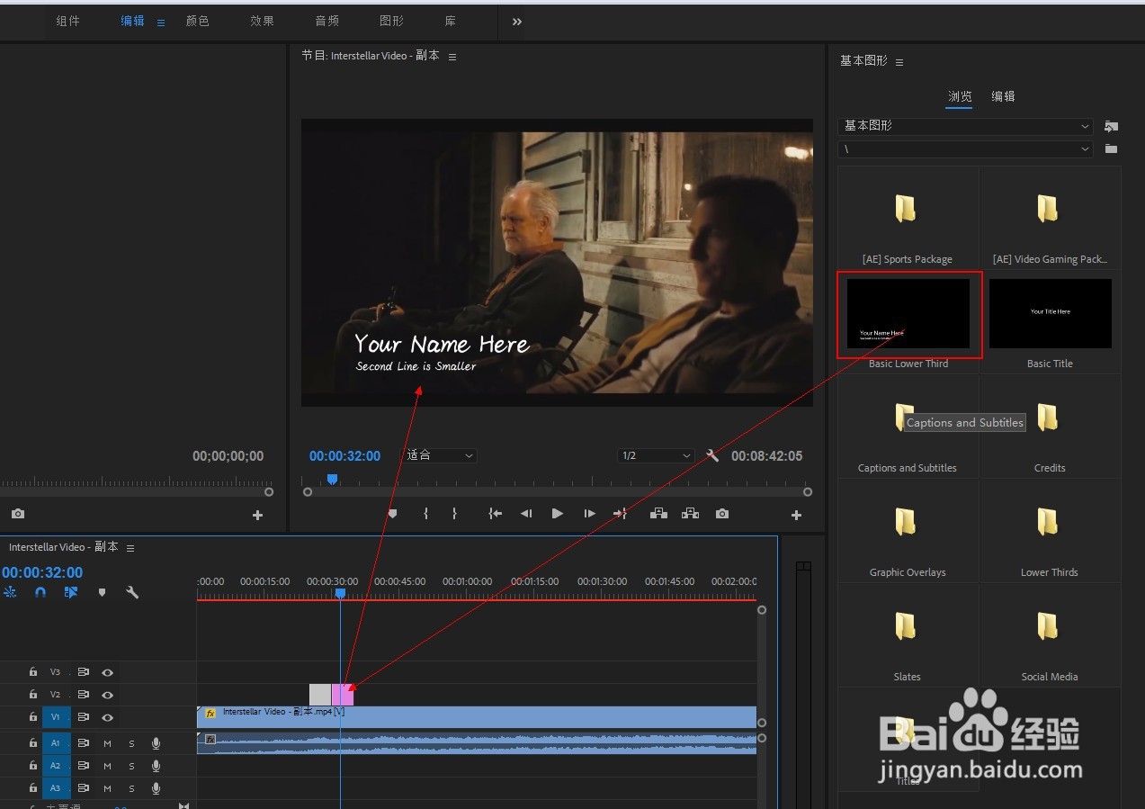This screenshot has width=1145, height=809.
Task: Export frame with program monitor camera icon
Action: [722, 514]
